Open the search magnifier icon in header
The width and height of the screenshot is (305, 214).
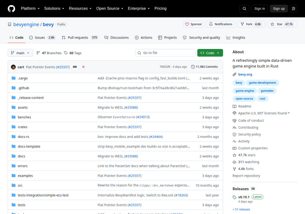[245, 9]
